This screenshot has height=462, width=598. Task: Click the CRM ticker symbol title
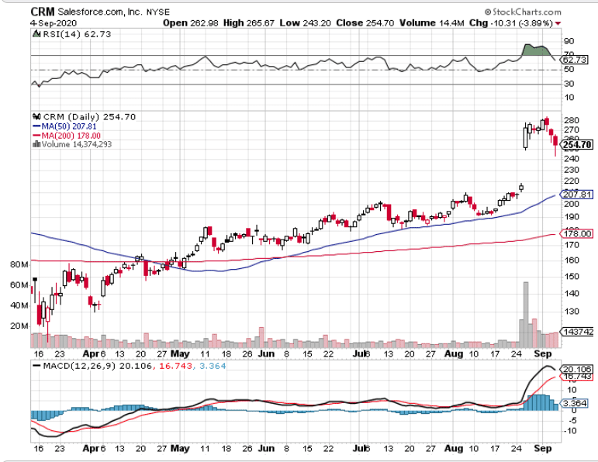pos(43,12)
